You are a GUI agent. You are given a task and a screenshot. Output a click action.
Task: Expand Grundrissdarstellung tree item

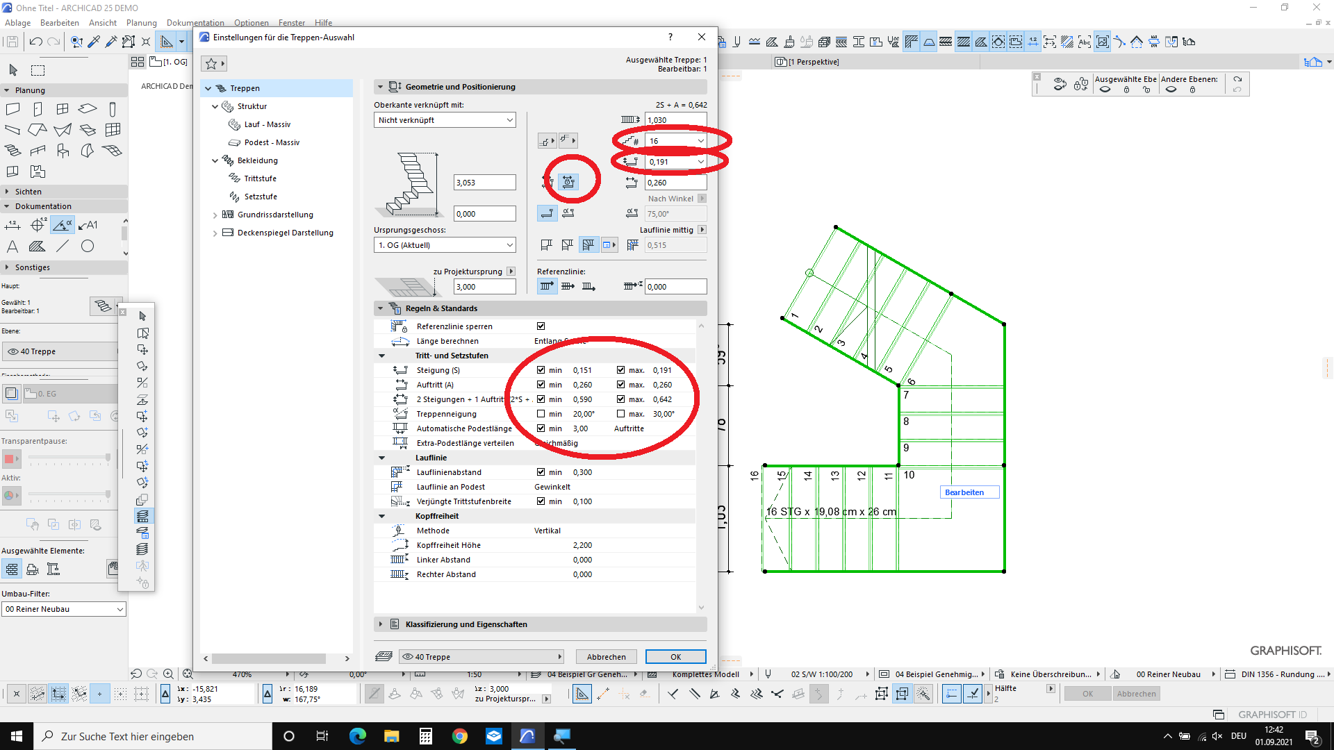(215, 215)
